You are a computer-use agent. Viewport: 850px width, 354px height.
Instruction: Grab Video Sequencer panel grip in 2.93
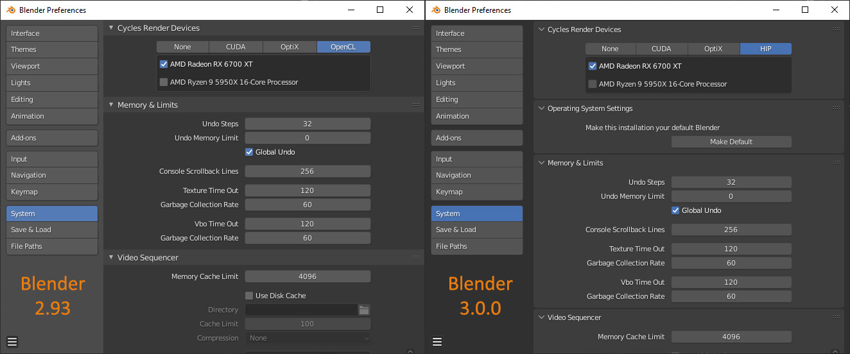[416, 257]
